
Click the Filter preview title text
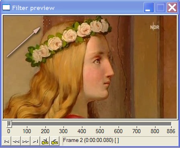pyautogui.click(x=33, y=8)
